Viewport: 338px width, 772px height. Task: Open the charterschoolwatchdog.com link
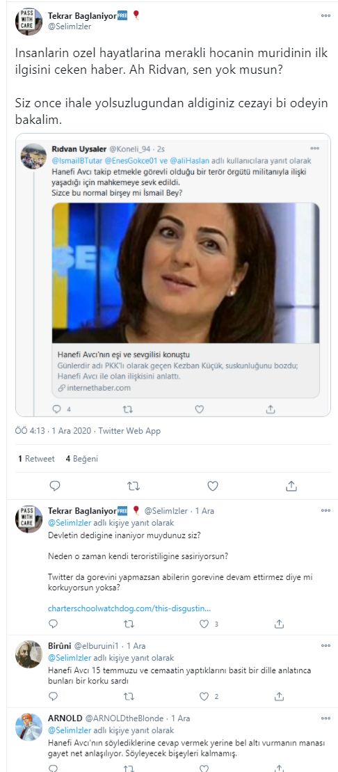pyautogui.click(x=129, y=608)
